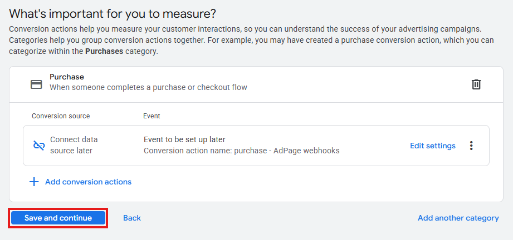This screenshot has height=240, width=513.
Task: Click the unlinked data source icon
Action: pyautogui.click(x=39, y=146)
